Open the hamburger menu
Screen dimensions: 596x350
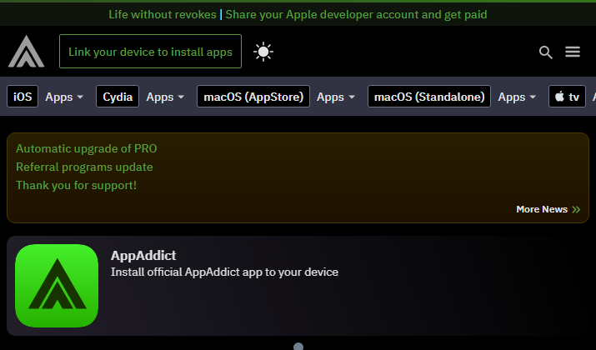573,52
